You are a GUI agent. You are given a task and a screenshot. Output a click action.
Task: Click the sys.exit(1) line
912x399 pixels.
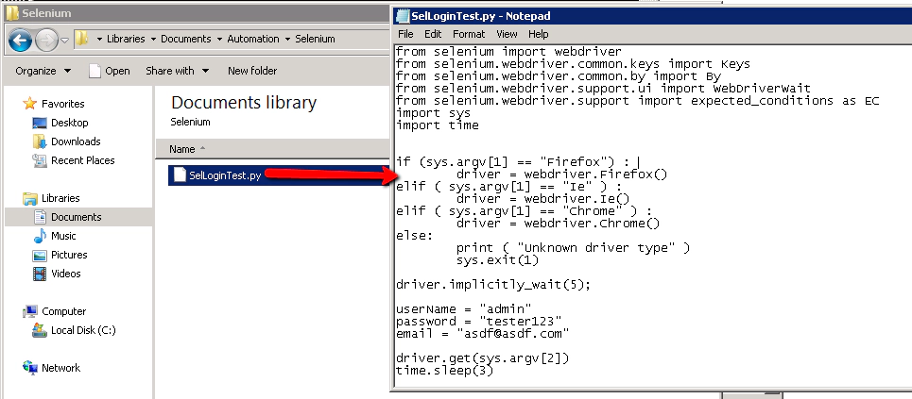pos(497,260)
